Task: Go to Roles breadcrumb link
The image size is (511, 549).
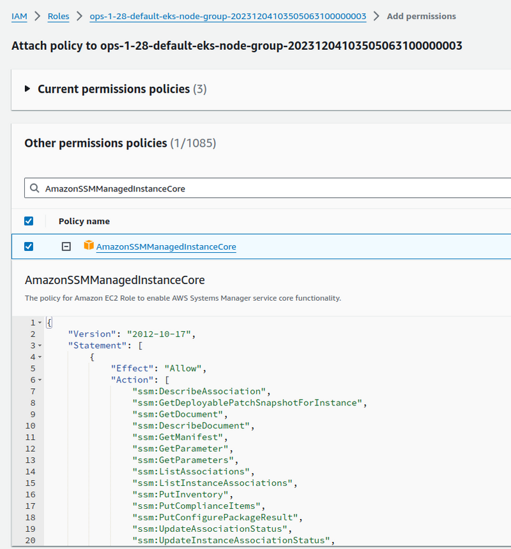Action: (59, 16)
